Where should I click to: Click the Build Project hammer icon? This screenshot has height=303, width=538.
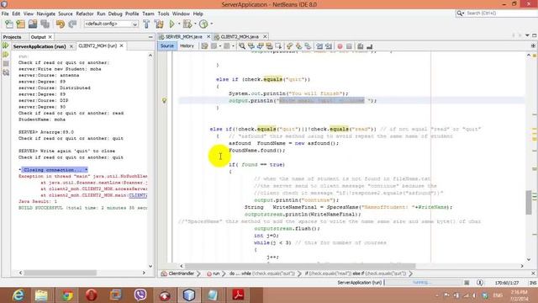(x=146, y=24)
